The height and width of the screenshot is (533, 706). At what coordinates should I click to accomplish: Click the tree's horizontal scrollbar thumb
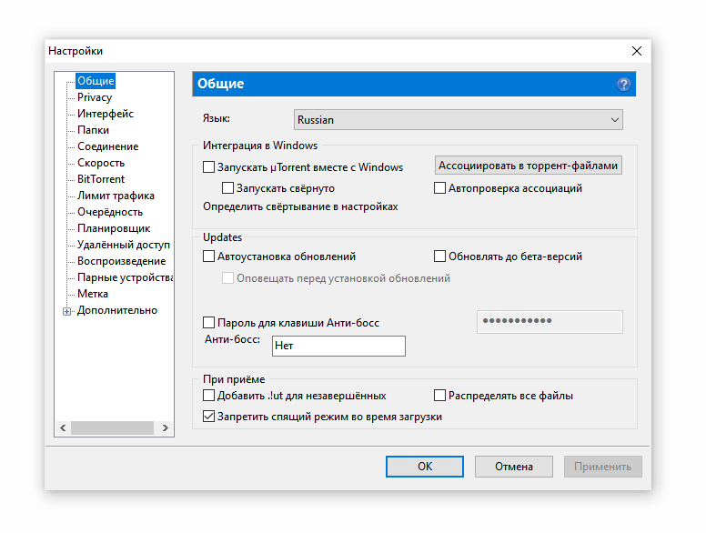(112, 427)
